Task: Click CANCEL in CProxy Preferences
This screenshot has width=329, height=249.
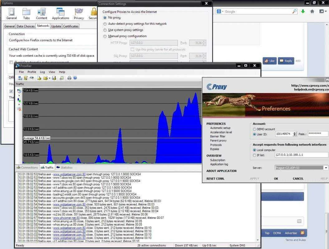Action: (x=298, y=179)
